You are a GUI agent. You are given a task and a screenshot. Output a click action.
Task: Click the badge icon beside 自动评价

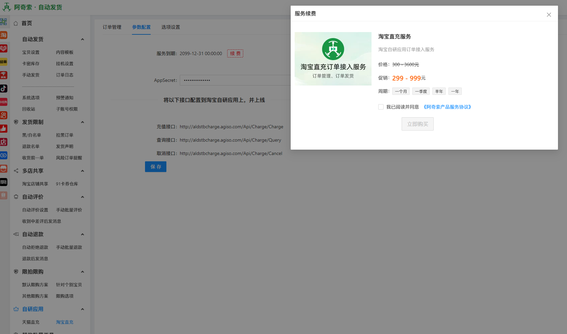(16, 197)
